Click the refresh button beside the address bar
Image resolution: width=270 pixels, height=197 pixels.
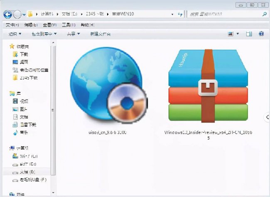click(x=180, y=14)
